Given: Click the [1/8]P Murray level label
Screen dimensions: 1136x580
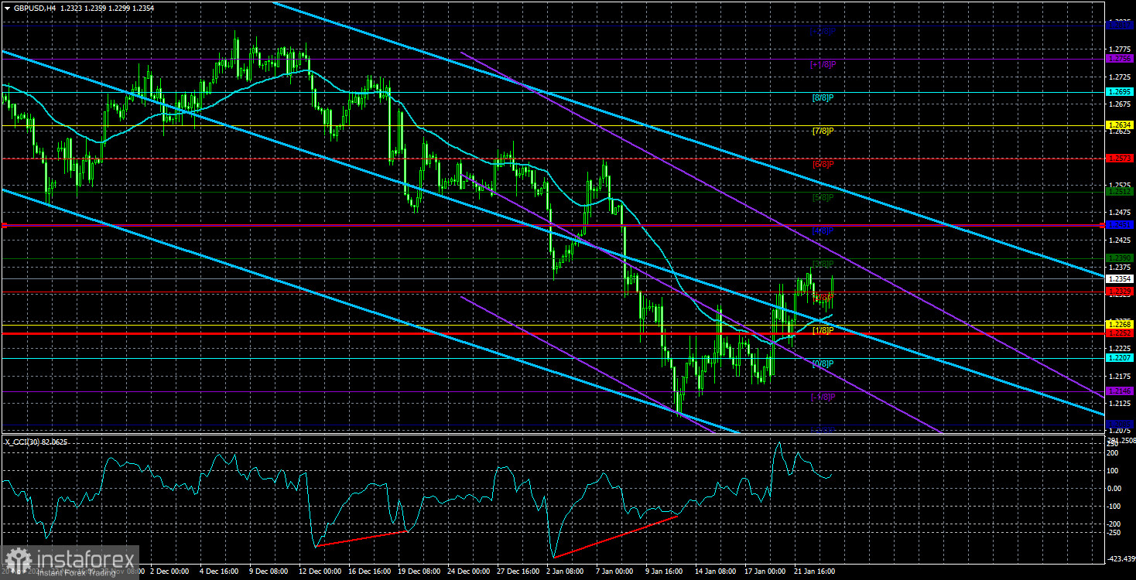Looking at the screenshot, I should (x=823, y=330).
